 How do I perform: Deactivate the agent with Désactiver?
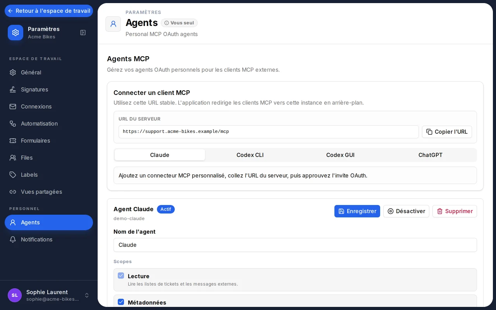coord(406,211)
